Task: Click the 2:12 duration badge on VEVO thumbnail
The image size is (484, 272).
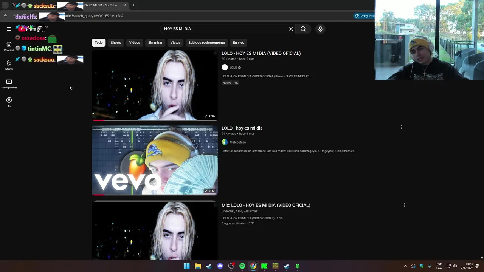Action: pyautogui.click(x=210, y=191)
